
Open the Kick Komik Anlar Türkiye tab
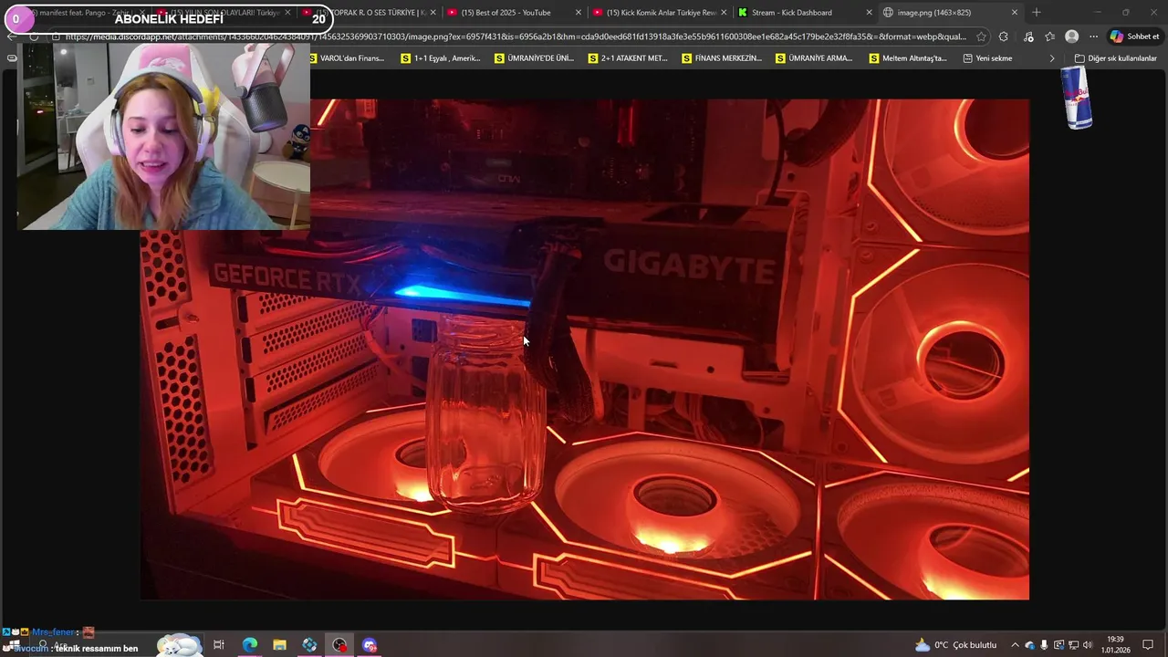661,13
